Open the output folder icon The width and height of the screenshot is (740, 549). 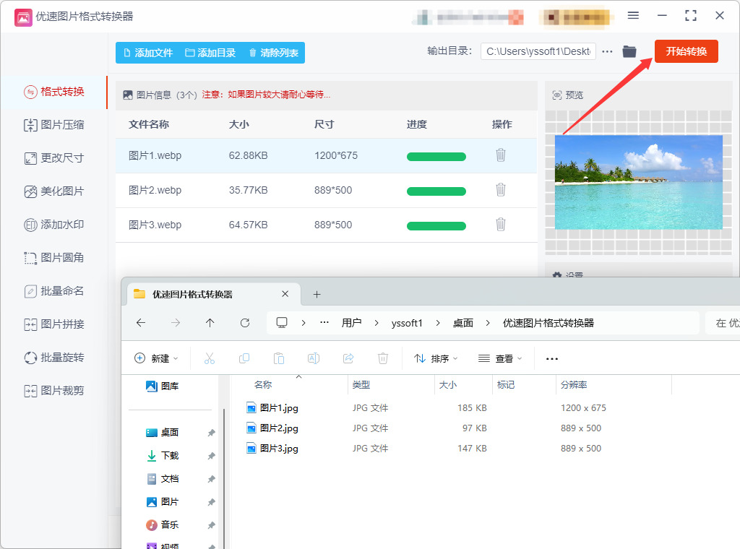click(x=629, y=51)
